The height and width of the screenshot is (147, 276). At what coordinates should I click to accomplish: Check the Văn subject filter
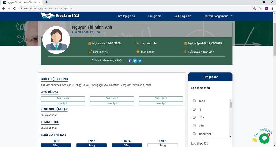(x=194, y=126)
